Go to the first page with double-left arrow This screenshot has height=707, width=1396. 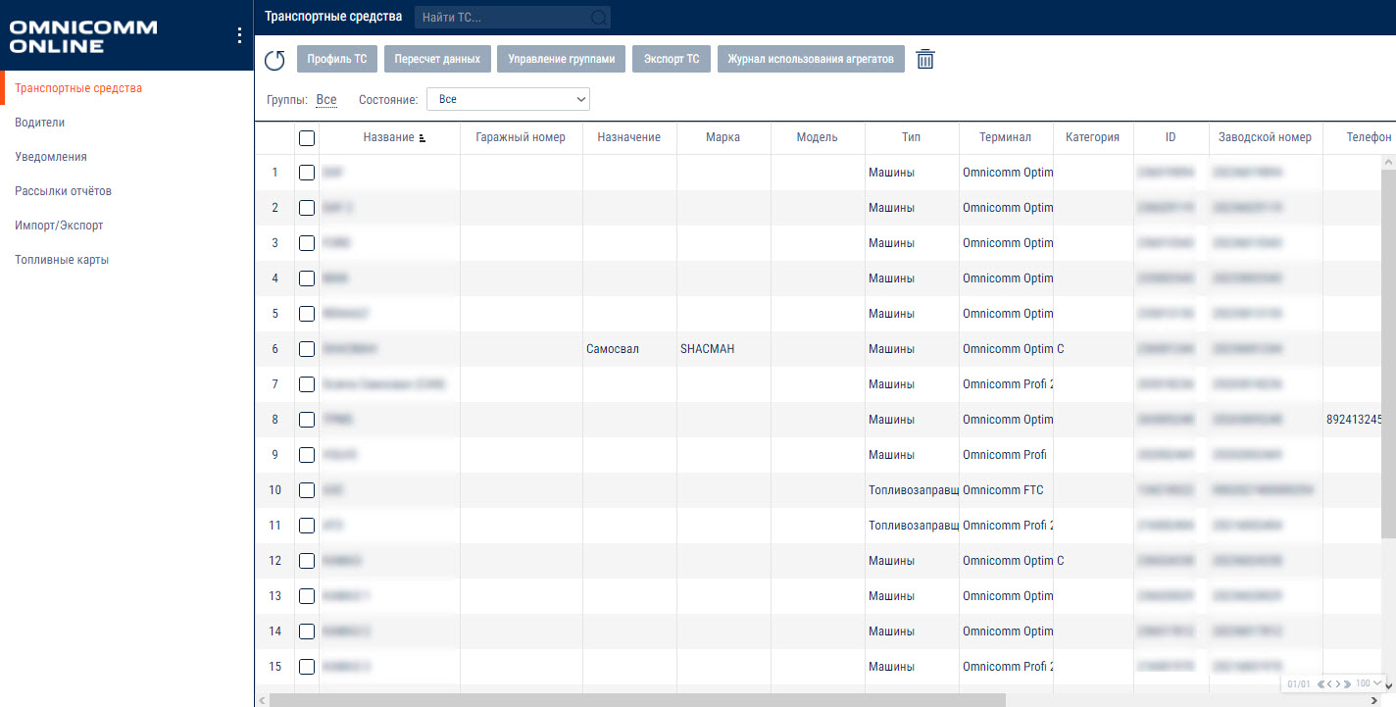(x=1321, y=683)
